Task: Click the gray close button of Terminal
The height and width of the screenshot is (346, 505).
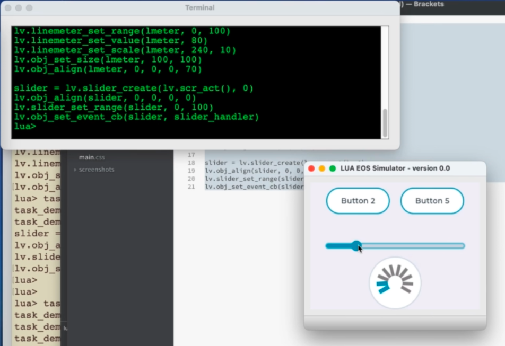Action: pos(8,8)
